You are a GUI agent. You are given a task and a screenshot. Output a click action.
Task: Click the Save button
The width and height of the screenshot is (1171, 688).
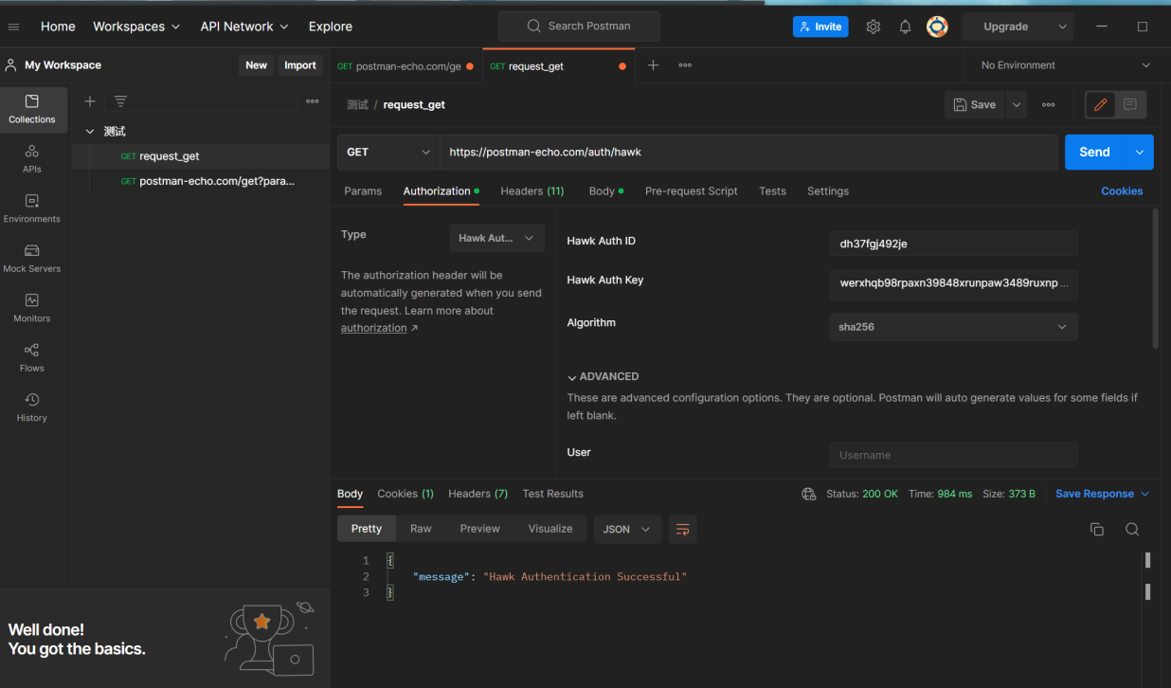pos(975,104)
